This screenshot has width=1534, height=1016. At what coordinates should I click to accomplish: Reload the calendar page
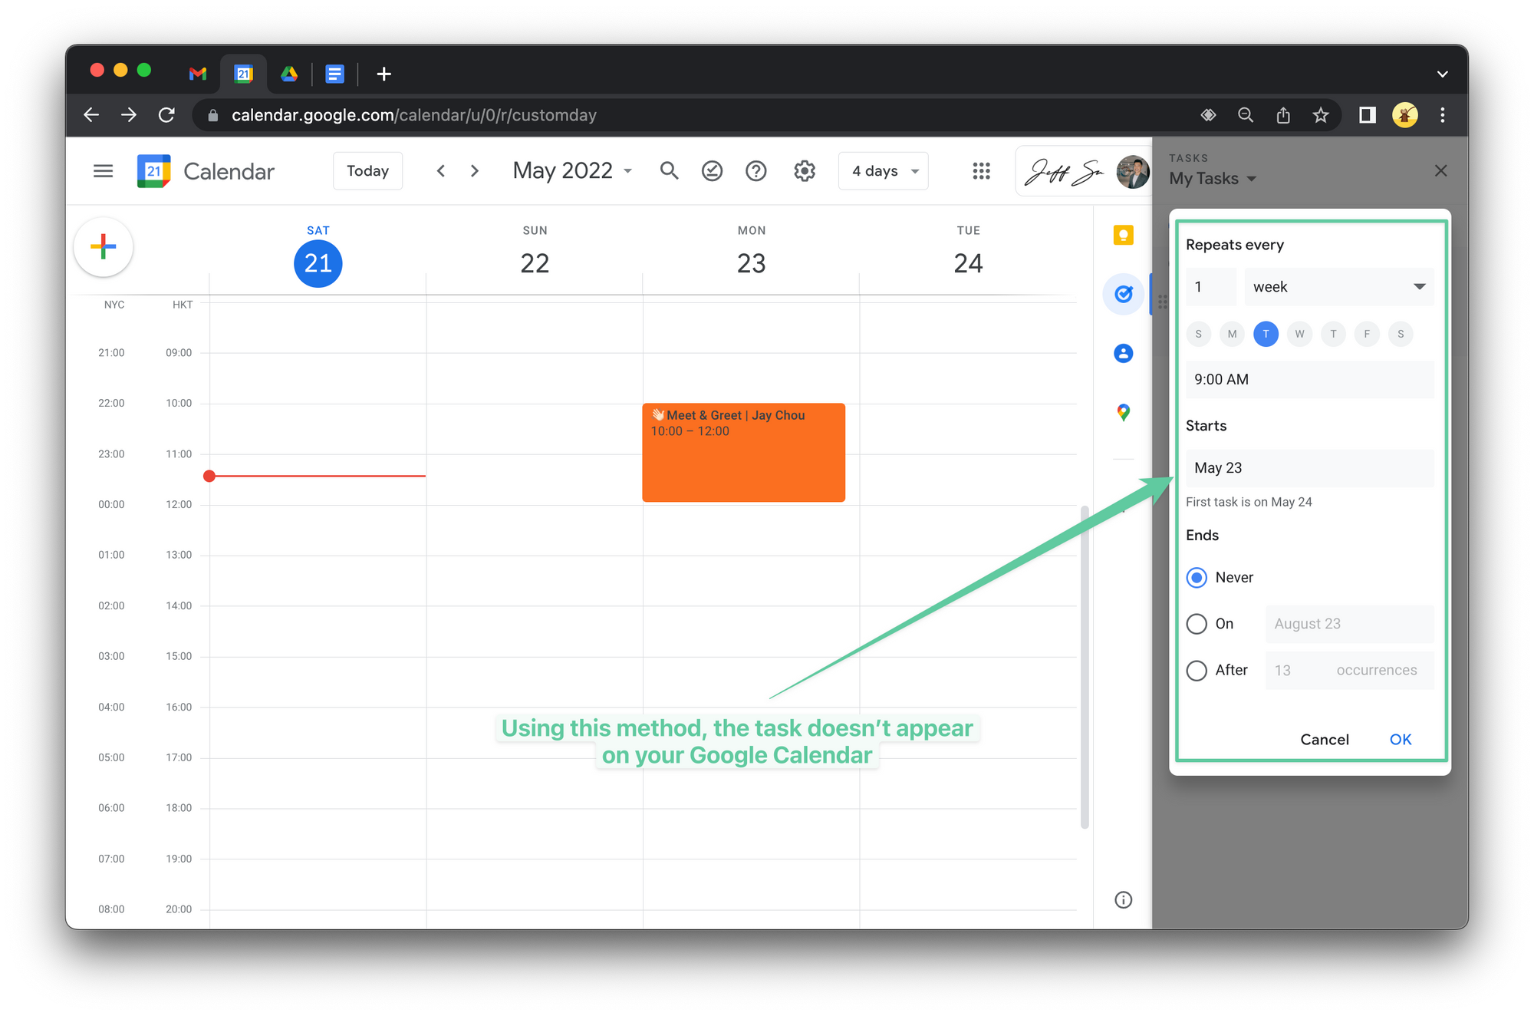[166, 115]
